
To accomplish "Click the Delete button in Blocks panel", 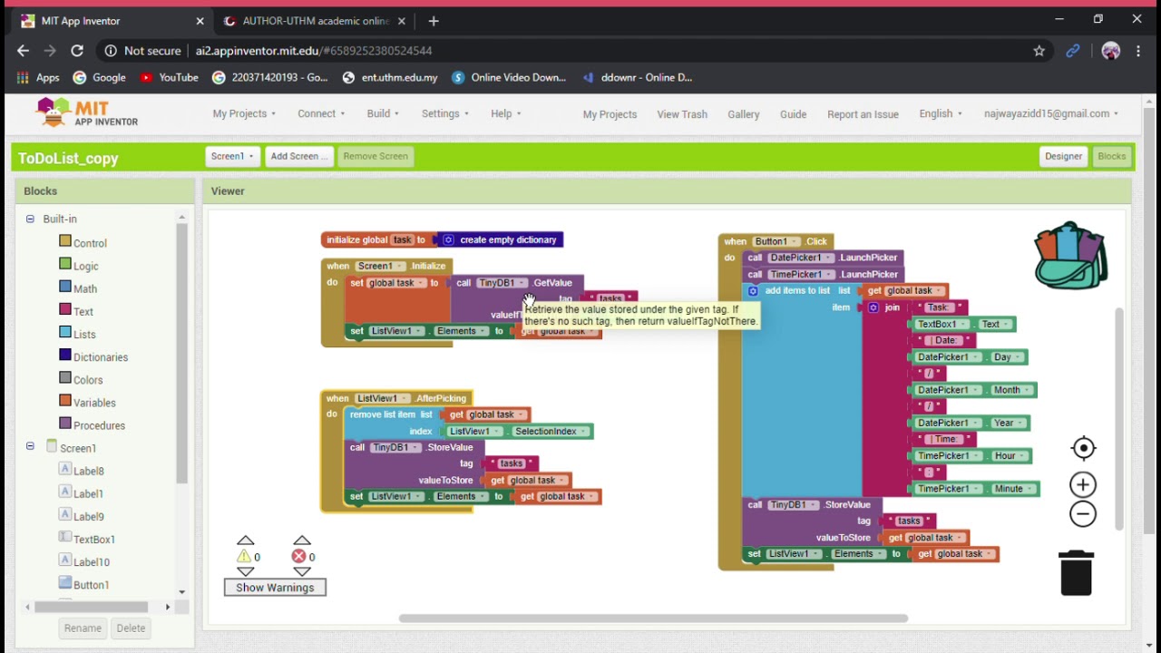I will [131, 628].
